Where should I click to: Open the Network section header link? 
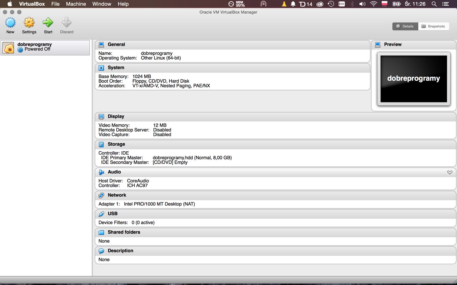117,195
